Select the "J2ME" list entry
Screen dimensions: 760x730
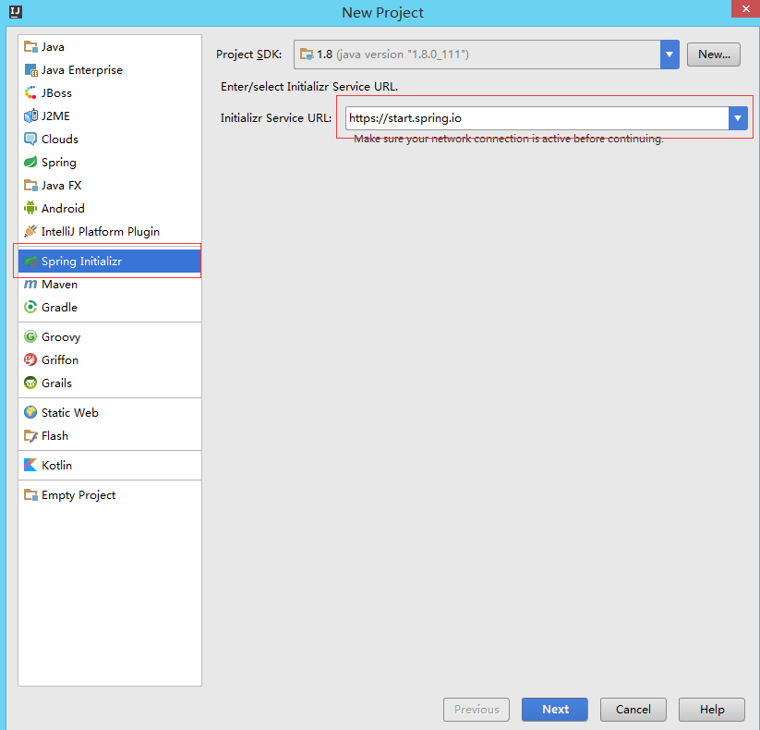pyautogui.click(x=110, y=116)
